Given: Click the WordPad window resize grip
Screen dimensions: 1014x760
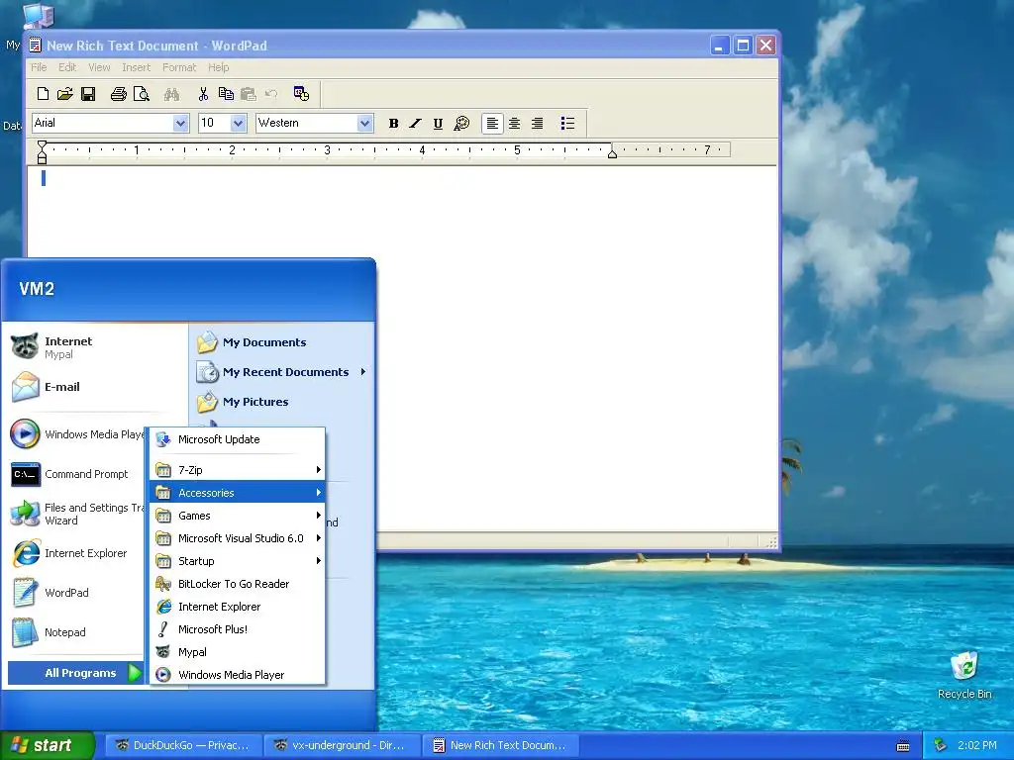Looking at the screenshot, I should (771, 543).
